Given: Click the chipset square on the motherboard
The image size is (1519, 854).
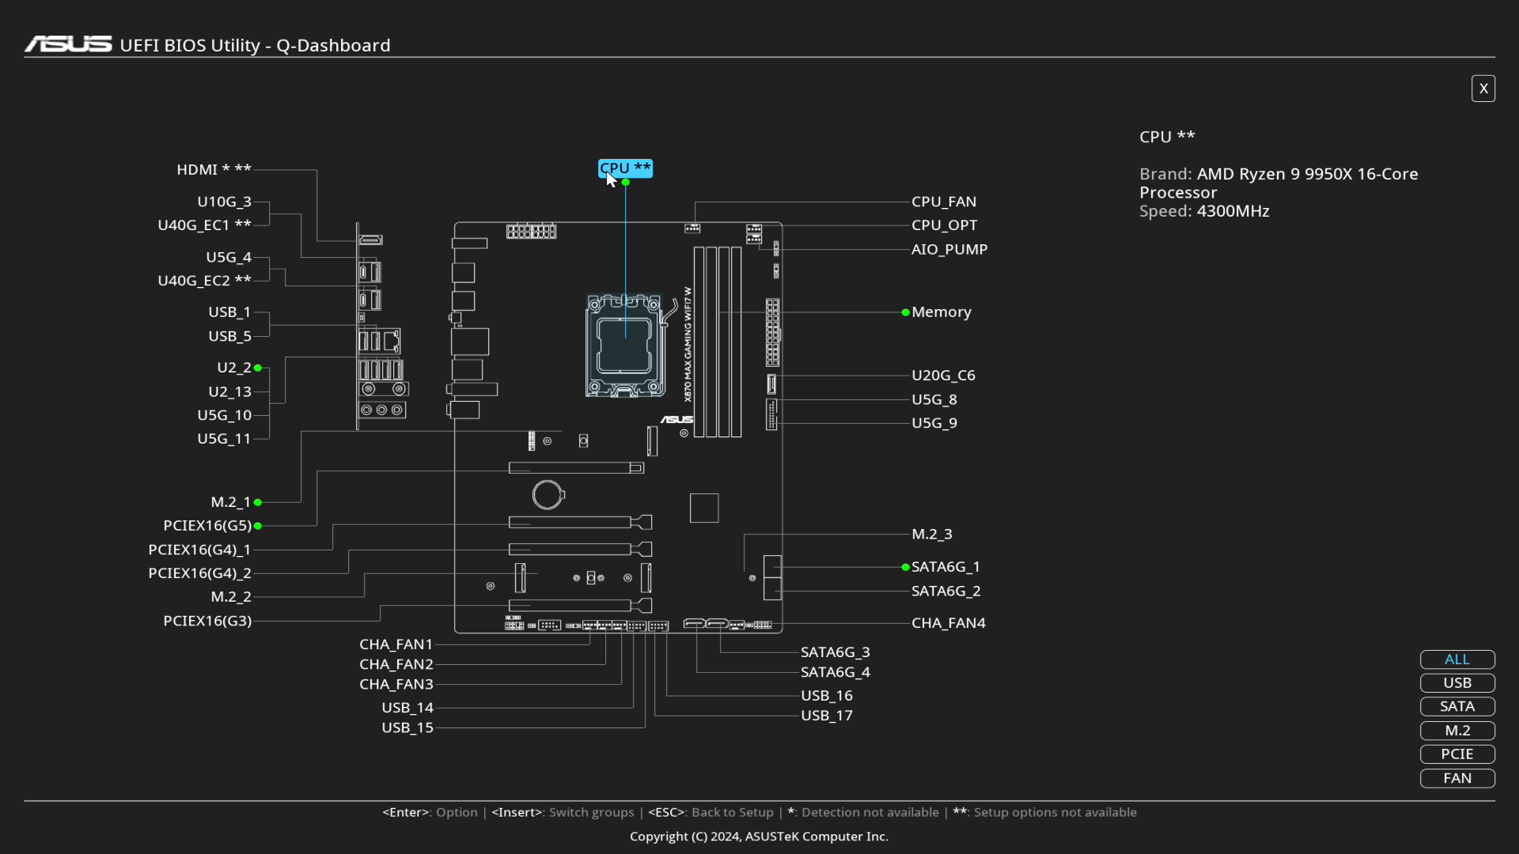Looking at the screenshot, I should point(703,508).
